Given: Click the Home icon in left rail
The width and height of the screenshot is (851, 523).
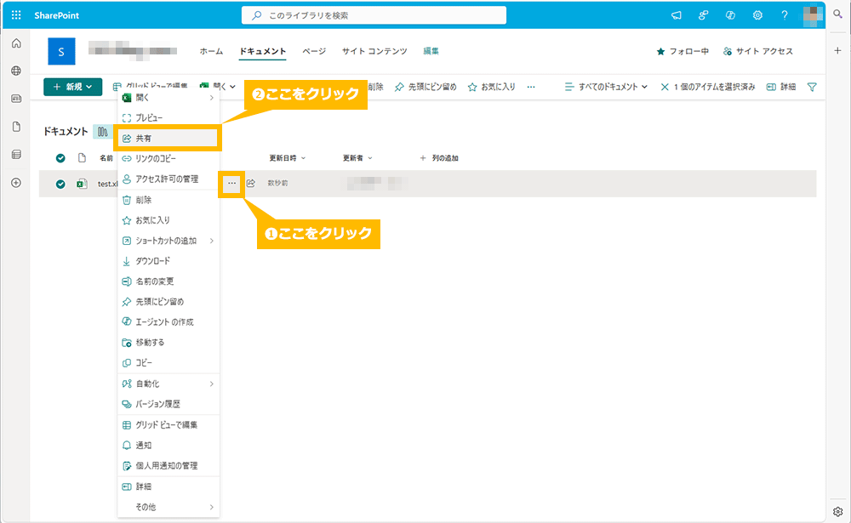Looking at the screenshot, I should point(16,43).
